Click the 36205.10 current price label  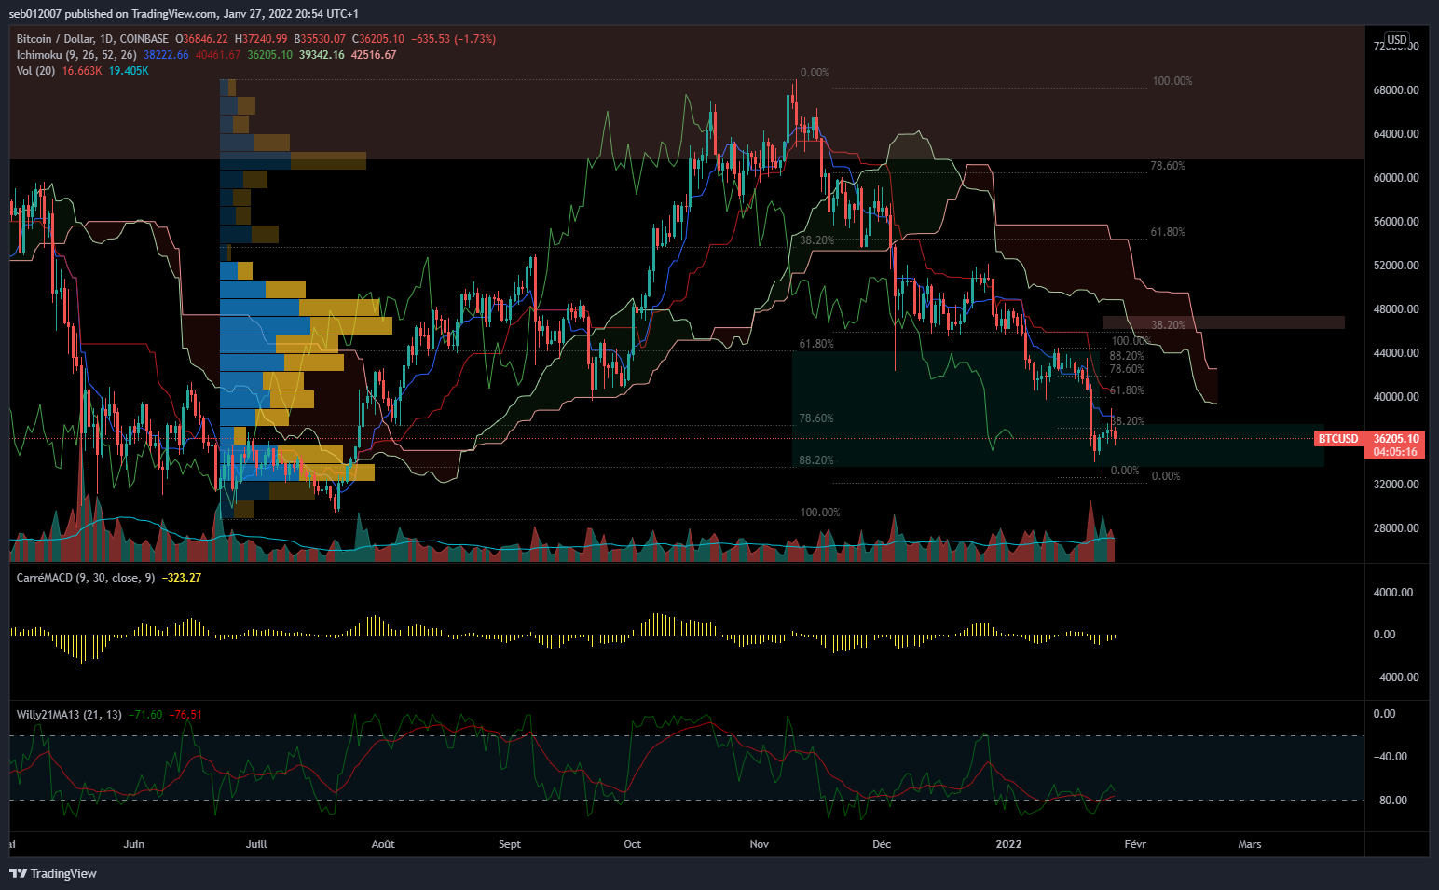pos(1396,439)
